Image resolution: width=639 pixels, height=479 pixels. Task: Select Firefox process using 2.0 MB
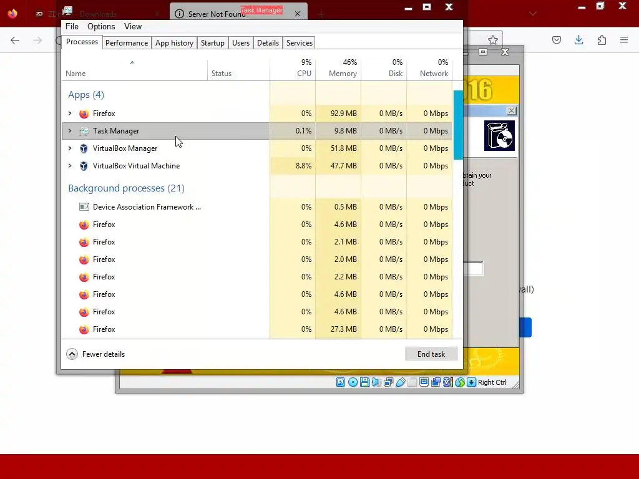(256, 259)
